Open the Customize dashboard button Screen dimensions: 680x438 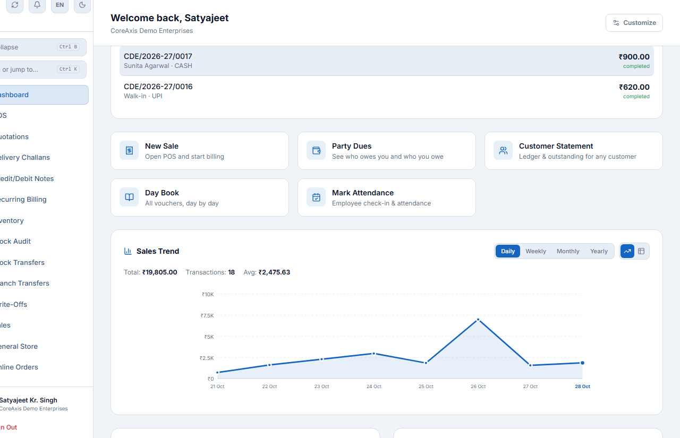point(634,23)
